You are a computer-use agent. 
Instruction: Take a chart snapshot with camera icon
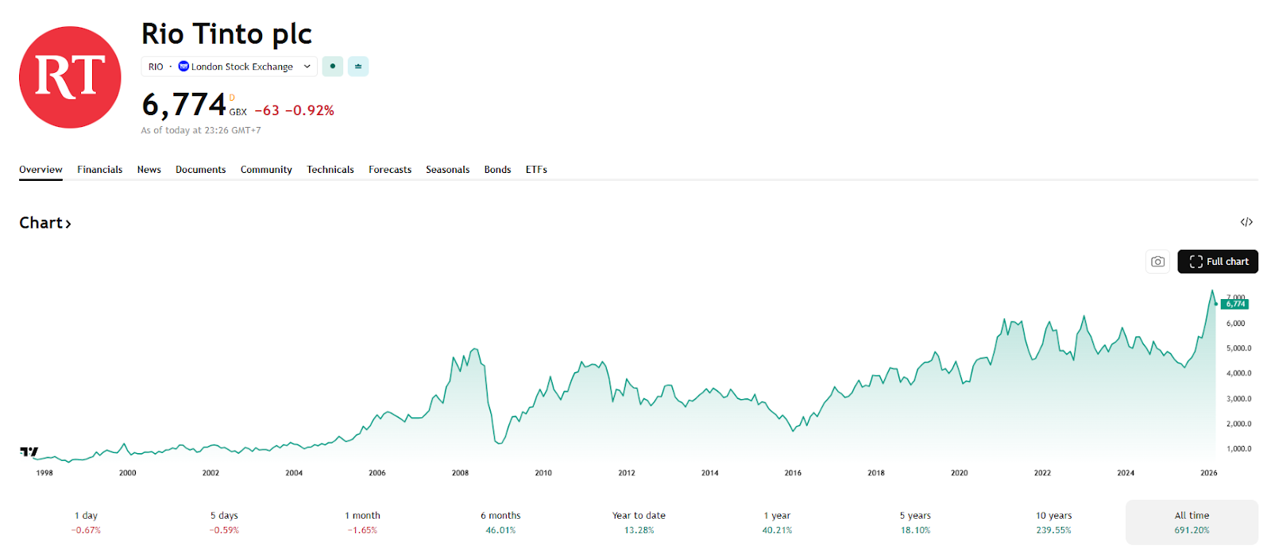click(x=1157, y=262)
